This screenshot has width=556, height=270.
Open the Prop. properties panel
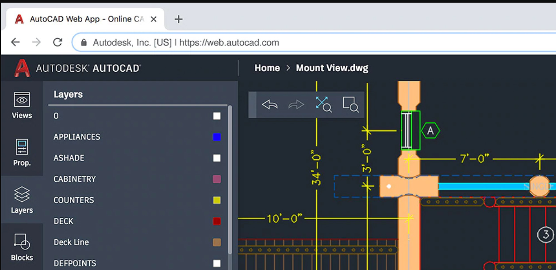22,153
